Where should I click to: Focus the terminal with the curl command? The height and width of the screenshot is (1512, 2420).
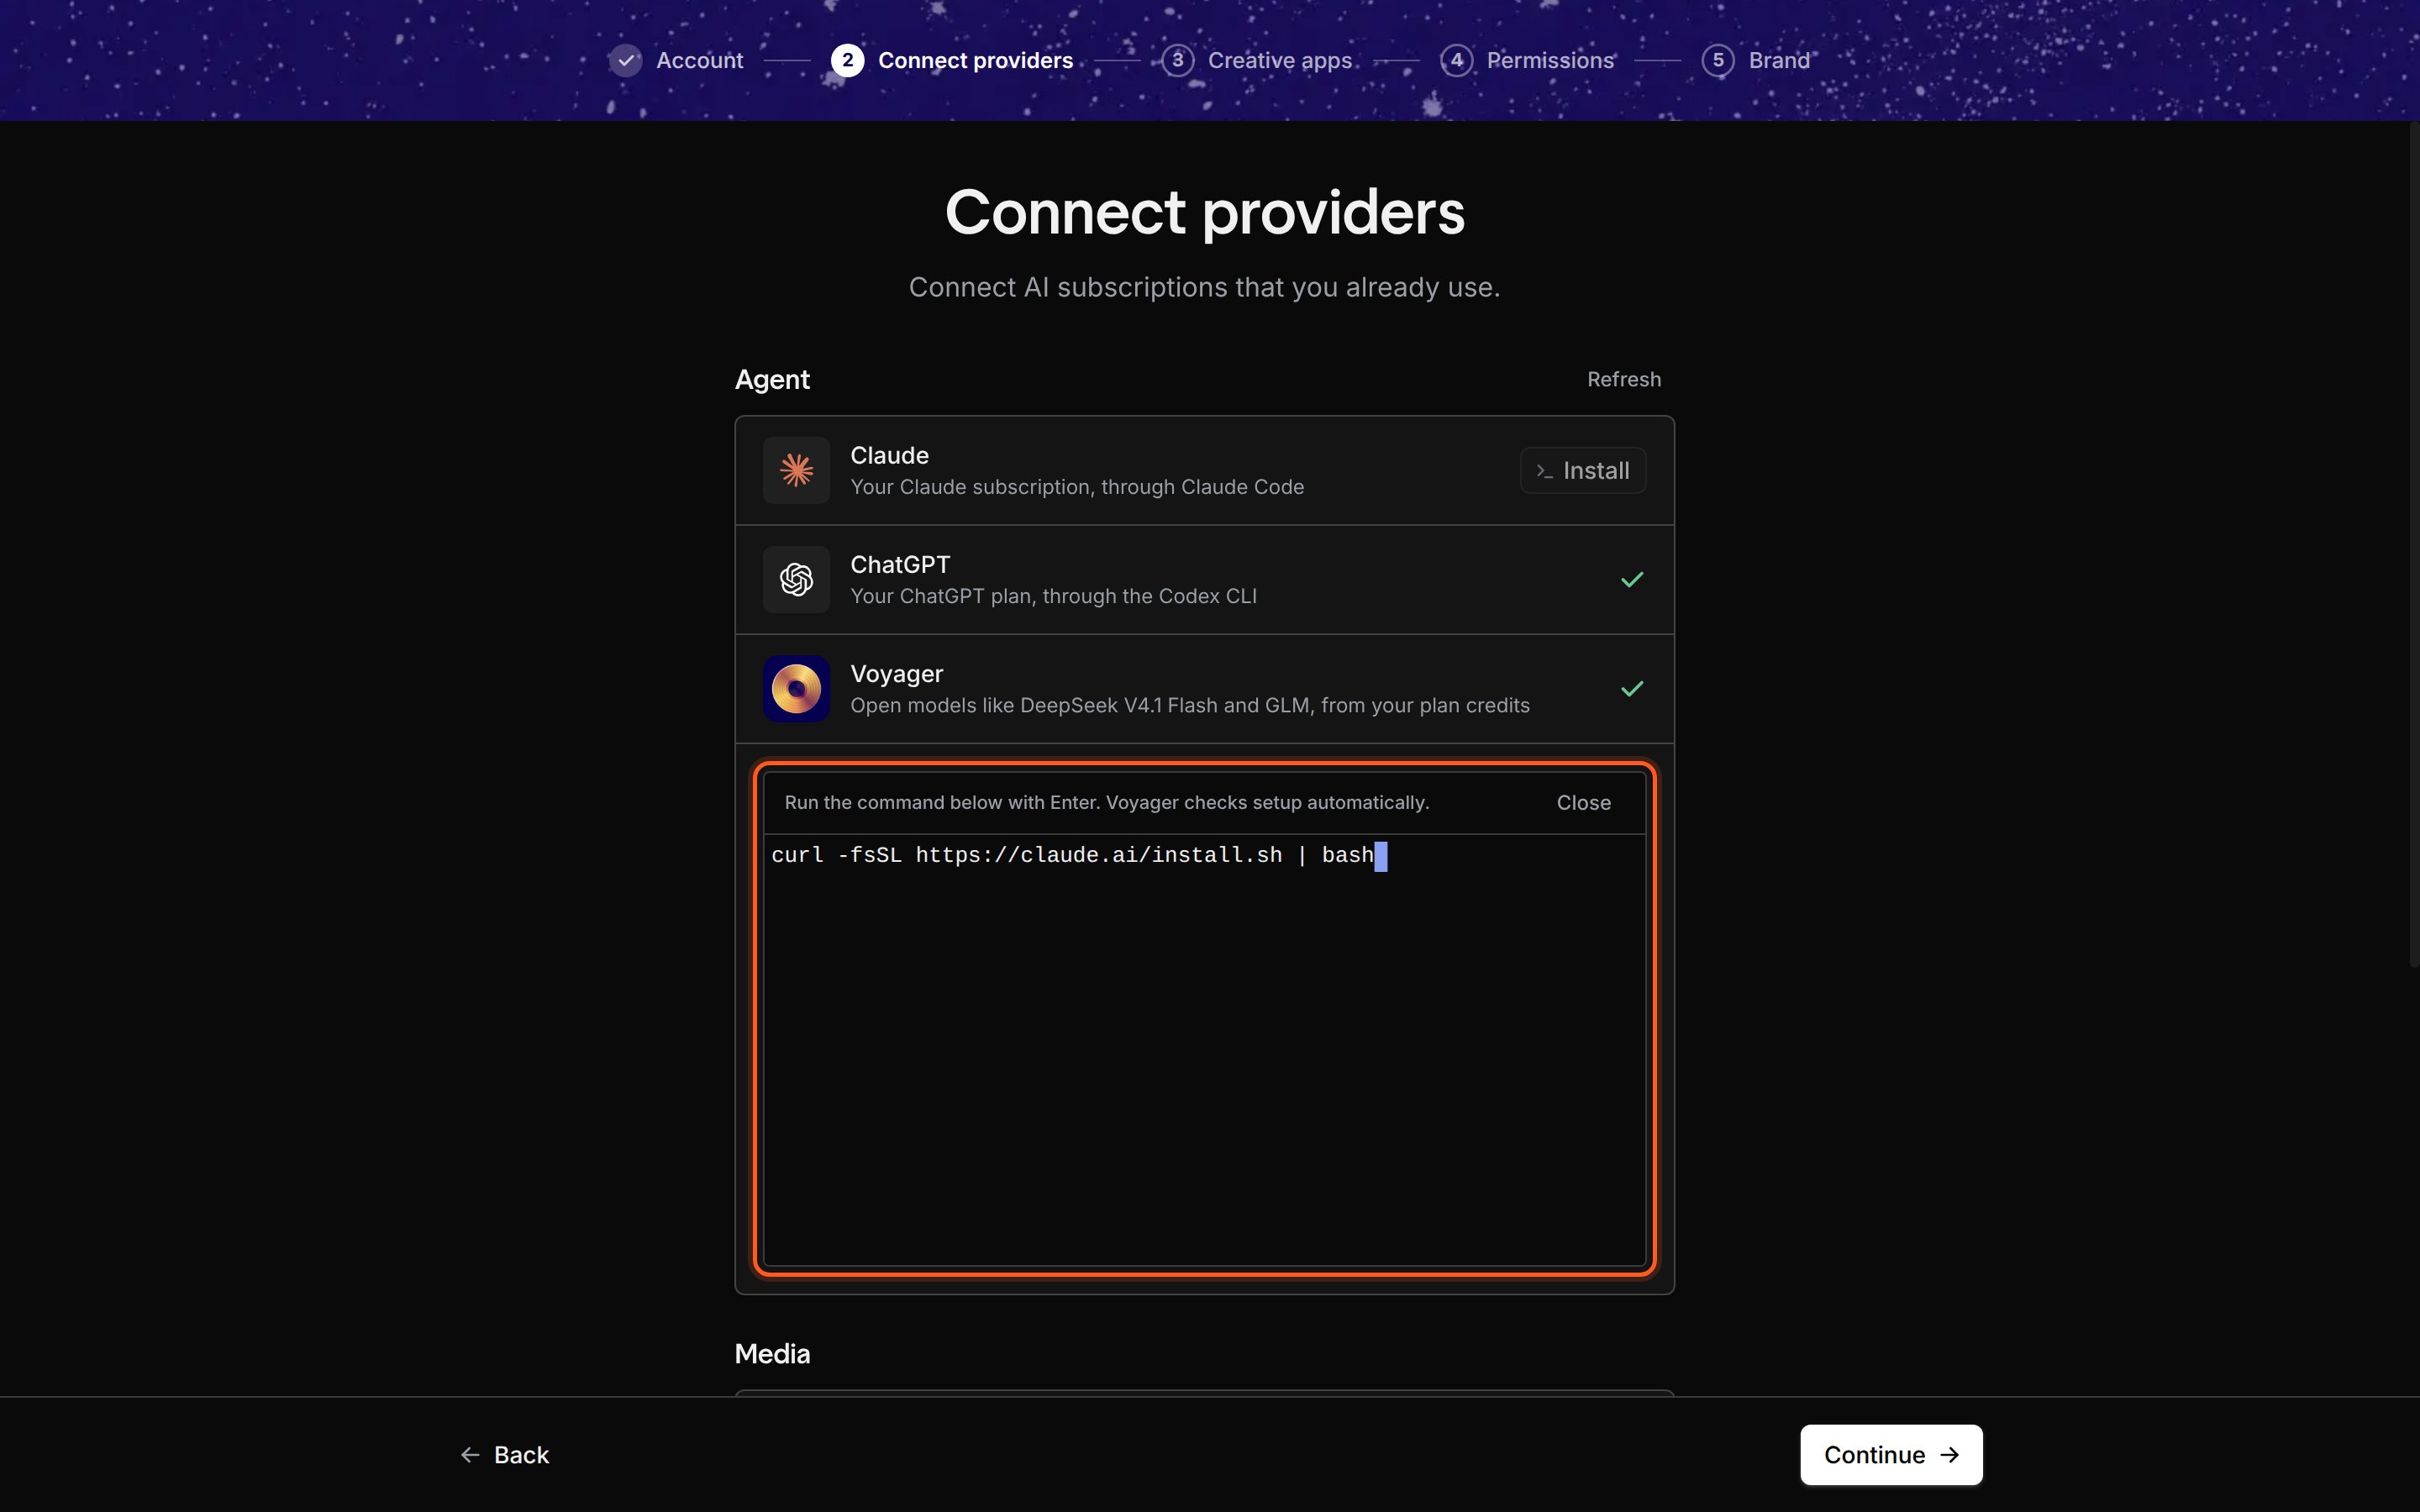coord(1204,1049)
